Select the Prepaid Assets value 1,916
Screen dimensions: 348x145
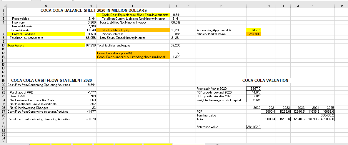point(91,26)
